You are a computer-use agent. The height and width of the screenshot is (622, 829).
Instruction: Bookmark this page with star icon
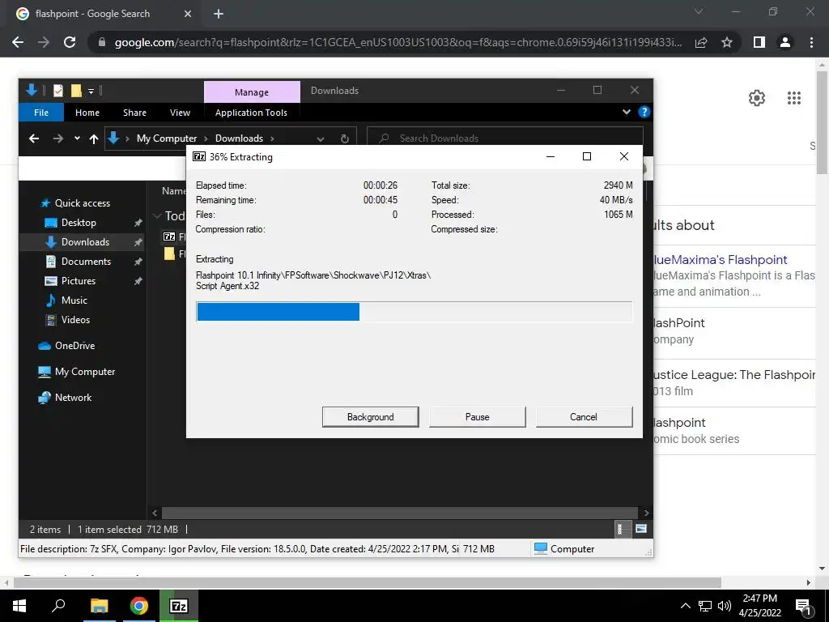click(727, 42)
